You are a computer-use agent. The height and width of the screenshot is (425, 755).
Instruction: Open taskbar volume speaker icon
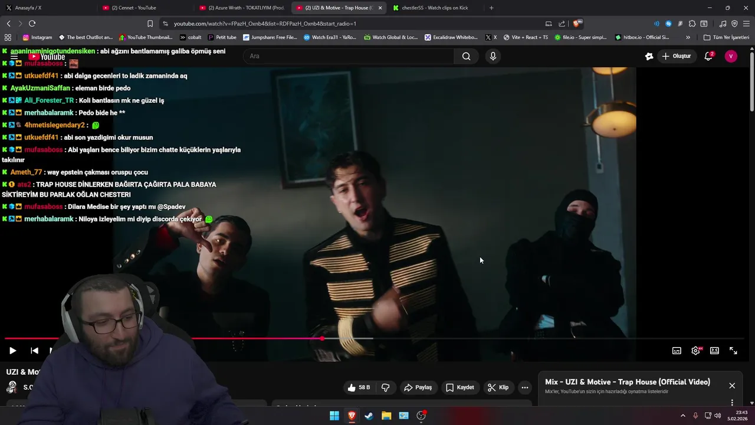tap(718, 416)
